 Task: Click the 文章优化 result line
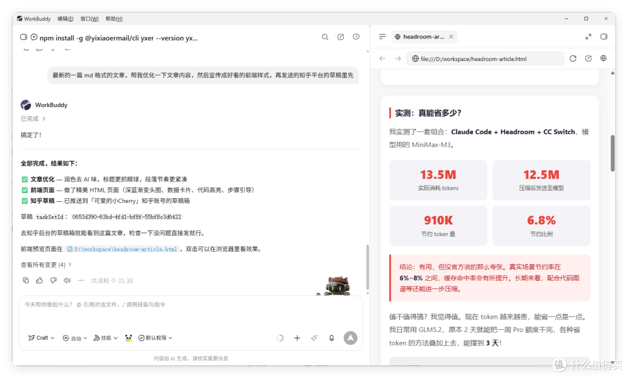(104, 179)
